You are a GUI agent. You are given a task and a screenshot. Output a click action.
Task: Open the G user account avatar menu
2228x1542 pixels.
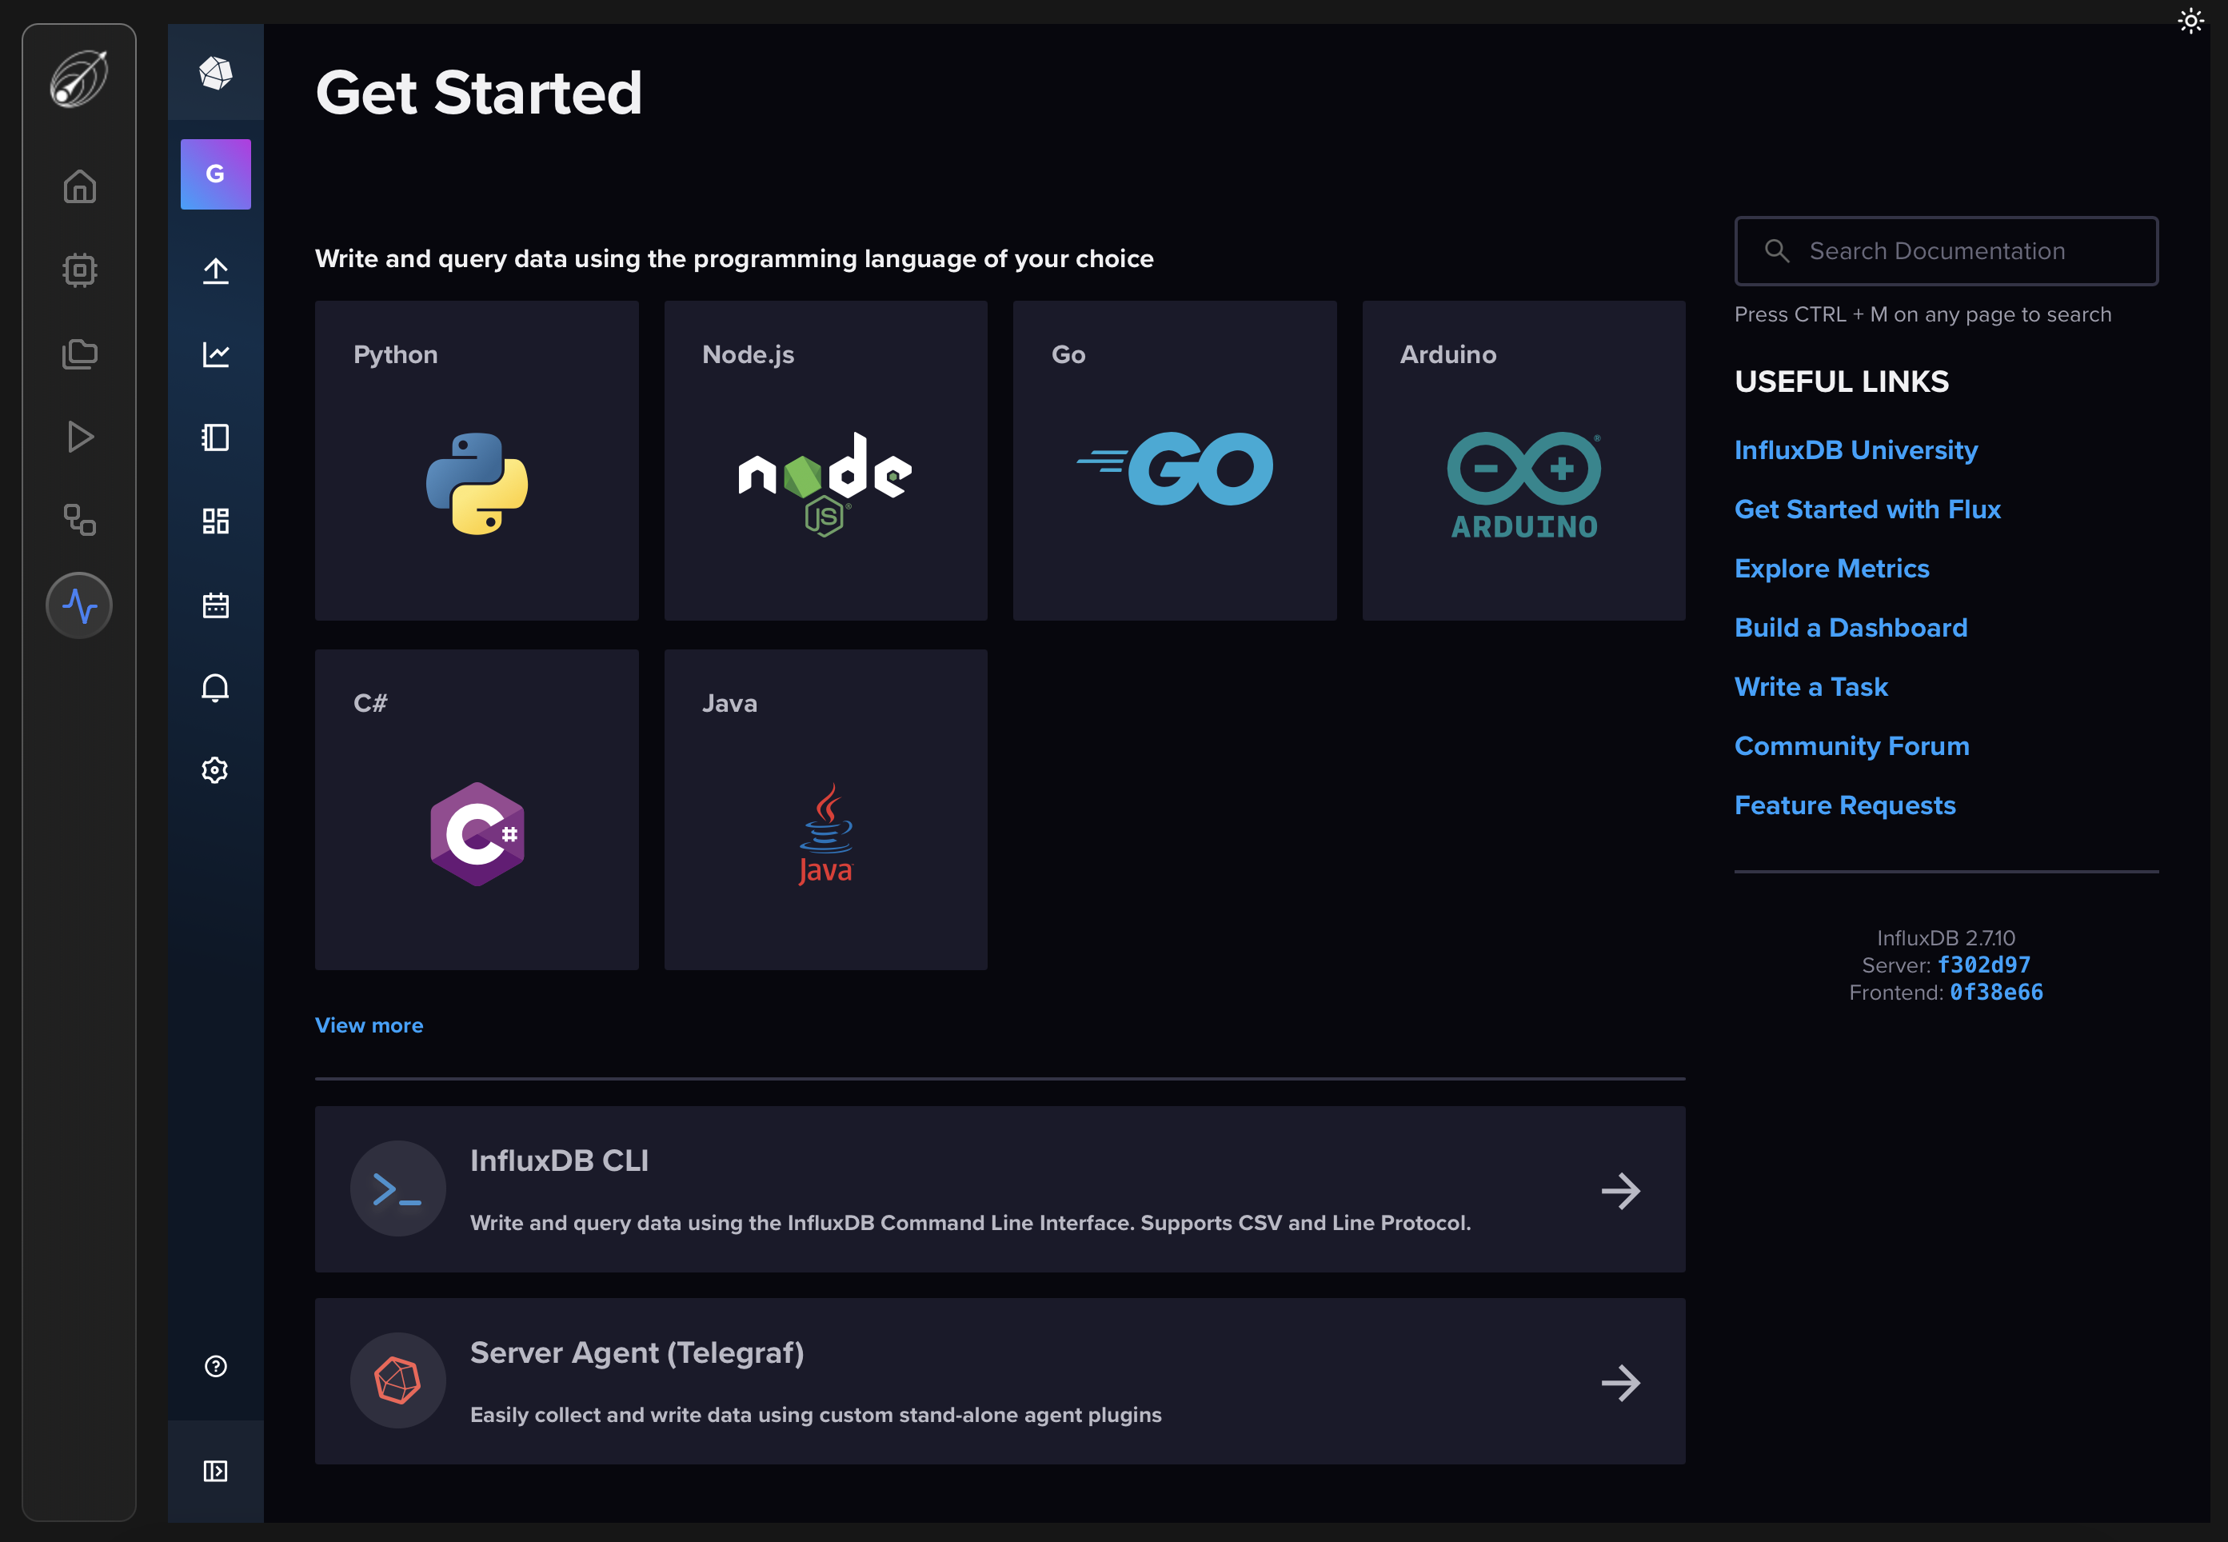pyautogui.click(x=215, y=174)
